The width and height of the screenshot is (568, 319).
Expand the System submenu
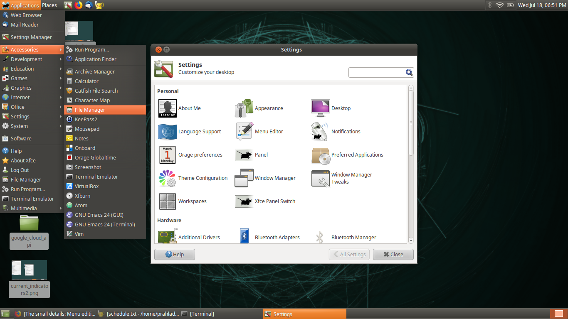32,126
